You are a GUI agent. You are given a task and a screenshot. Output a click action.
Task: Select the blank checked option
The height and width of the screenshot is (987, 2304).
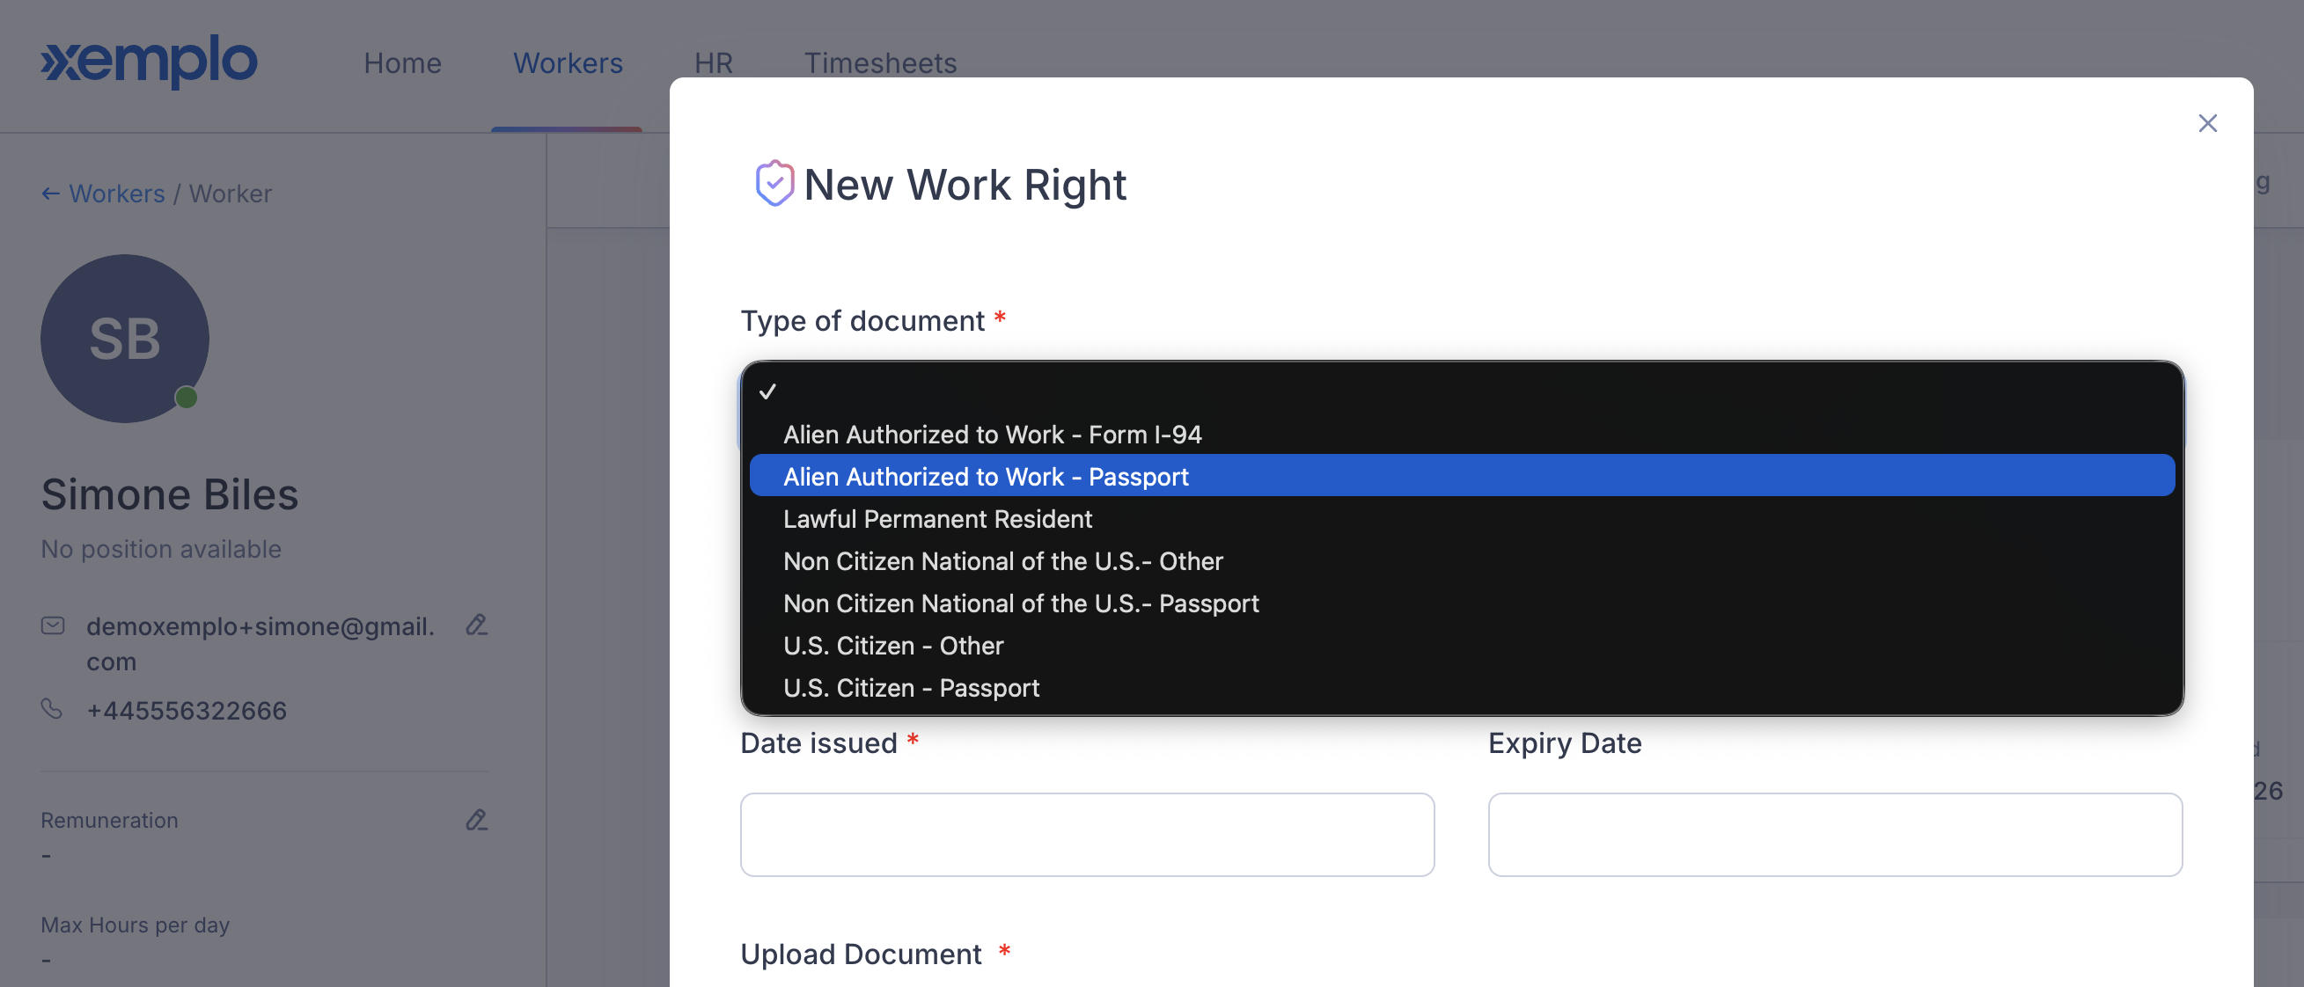(x=1462, y=391)
